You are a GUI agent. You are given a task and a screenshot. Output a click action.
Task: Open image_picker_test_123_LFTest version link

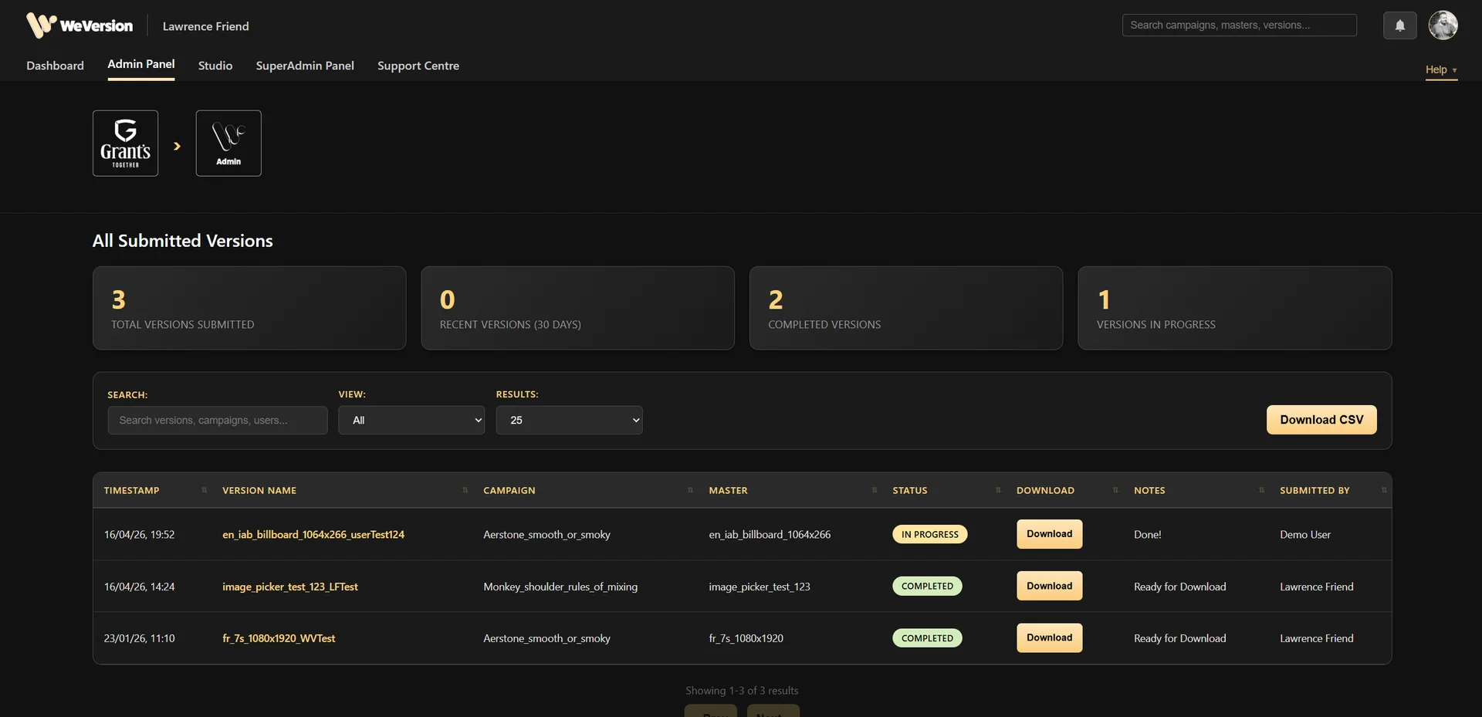click(290, 587)
